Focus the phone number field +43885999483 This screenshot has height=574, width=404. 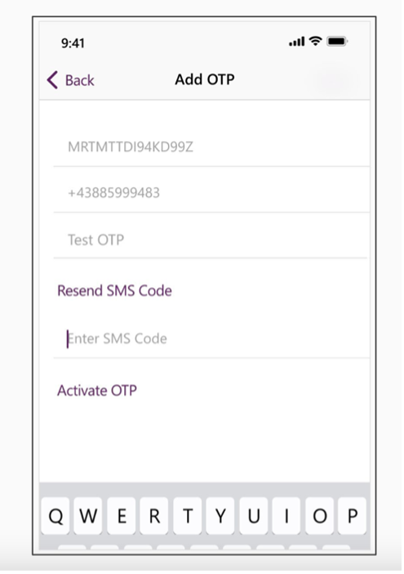pos(211,193)
